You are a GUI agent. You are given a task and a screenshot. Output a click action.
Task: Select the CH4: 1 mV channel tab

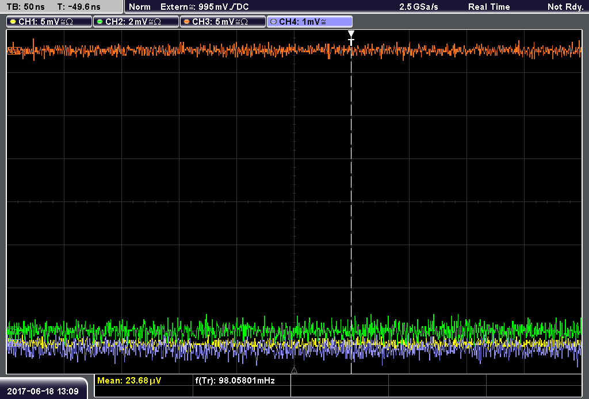[309, 22]
